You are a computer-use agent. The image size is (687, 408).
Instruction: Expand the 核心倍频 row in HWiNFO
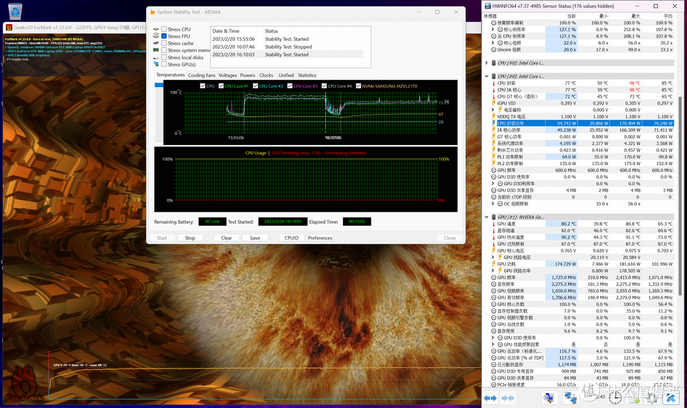pos(493,43)
